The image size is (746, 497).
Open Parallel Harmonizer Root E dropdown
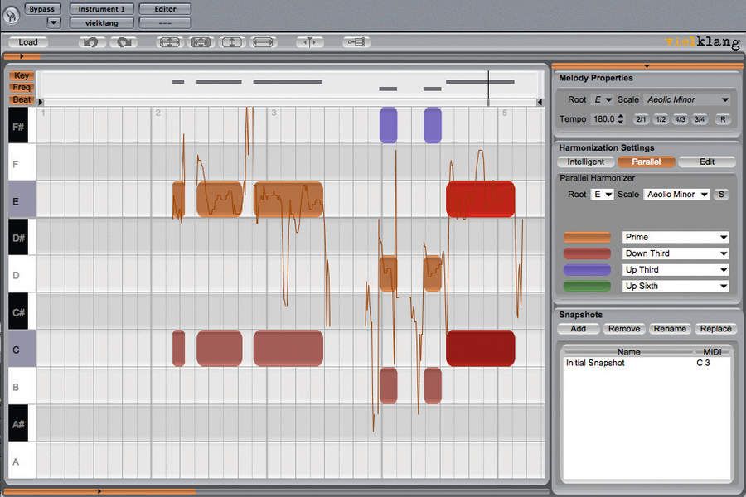(x=603, y=195)
